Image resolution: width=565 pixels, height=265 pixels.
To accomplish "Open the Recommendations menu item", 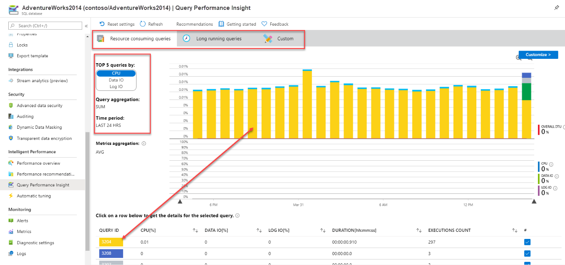I will point(194,24).
